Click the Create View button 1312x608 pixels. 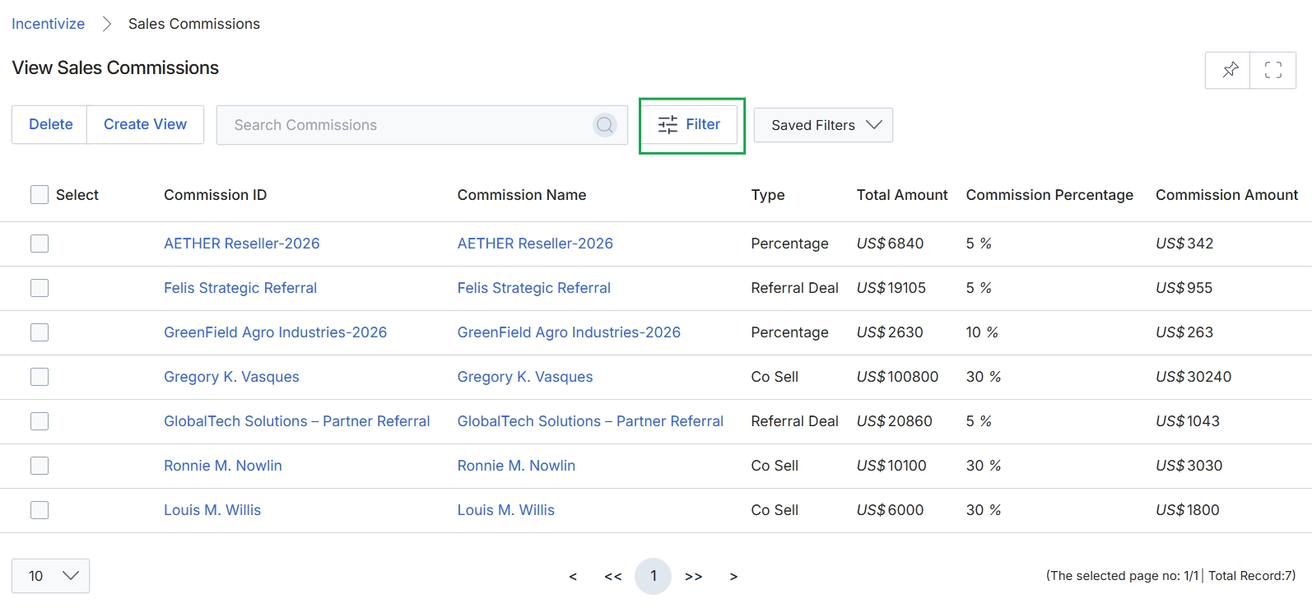point(145,124)
